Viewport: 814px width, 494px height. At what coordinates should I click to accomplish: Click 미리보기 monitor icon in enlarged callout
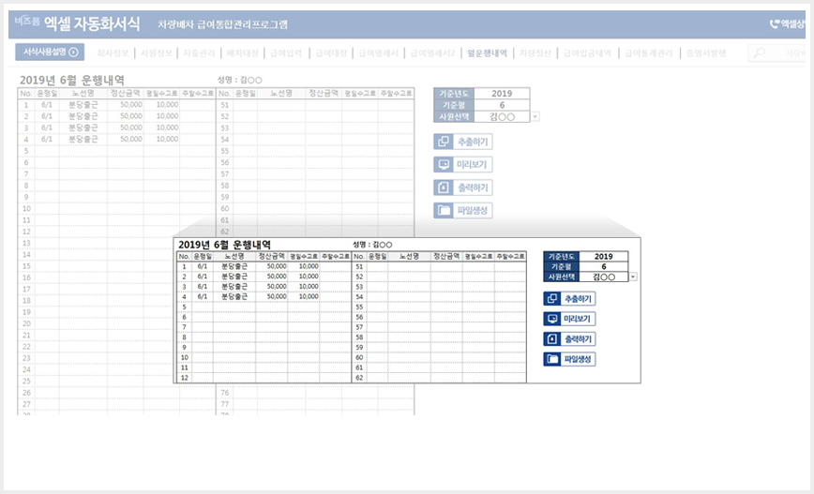(x=551, y=319)
